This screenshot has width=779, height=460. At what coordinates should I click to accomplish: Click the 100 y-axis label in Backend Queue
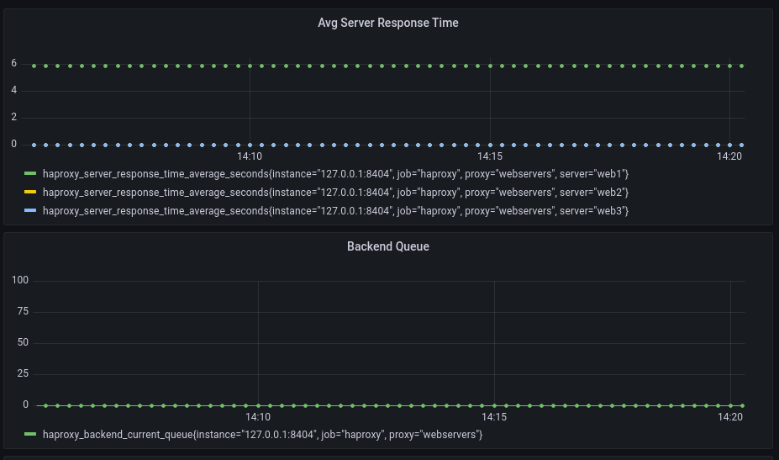20,280
